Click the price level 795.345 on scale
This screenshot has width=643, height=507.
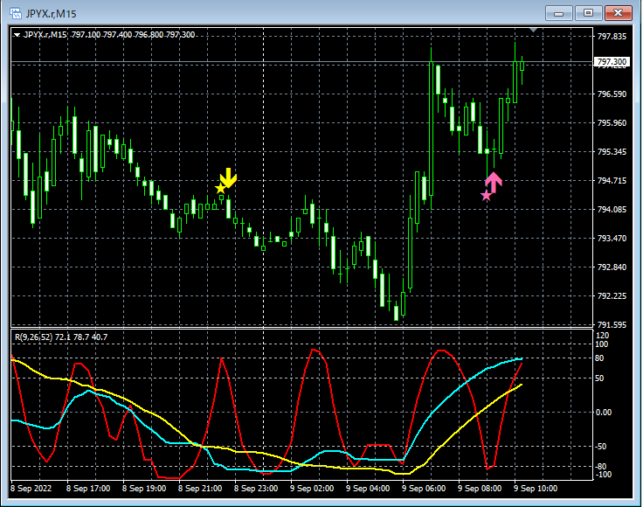(612, 152)
